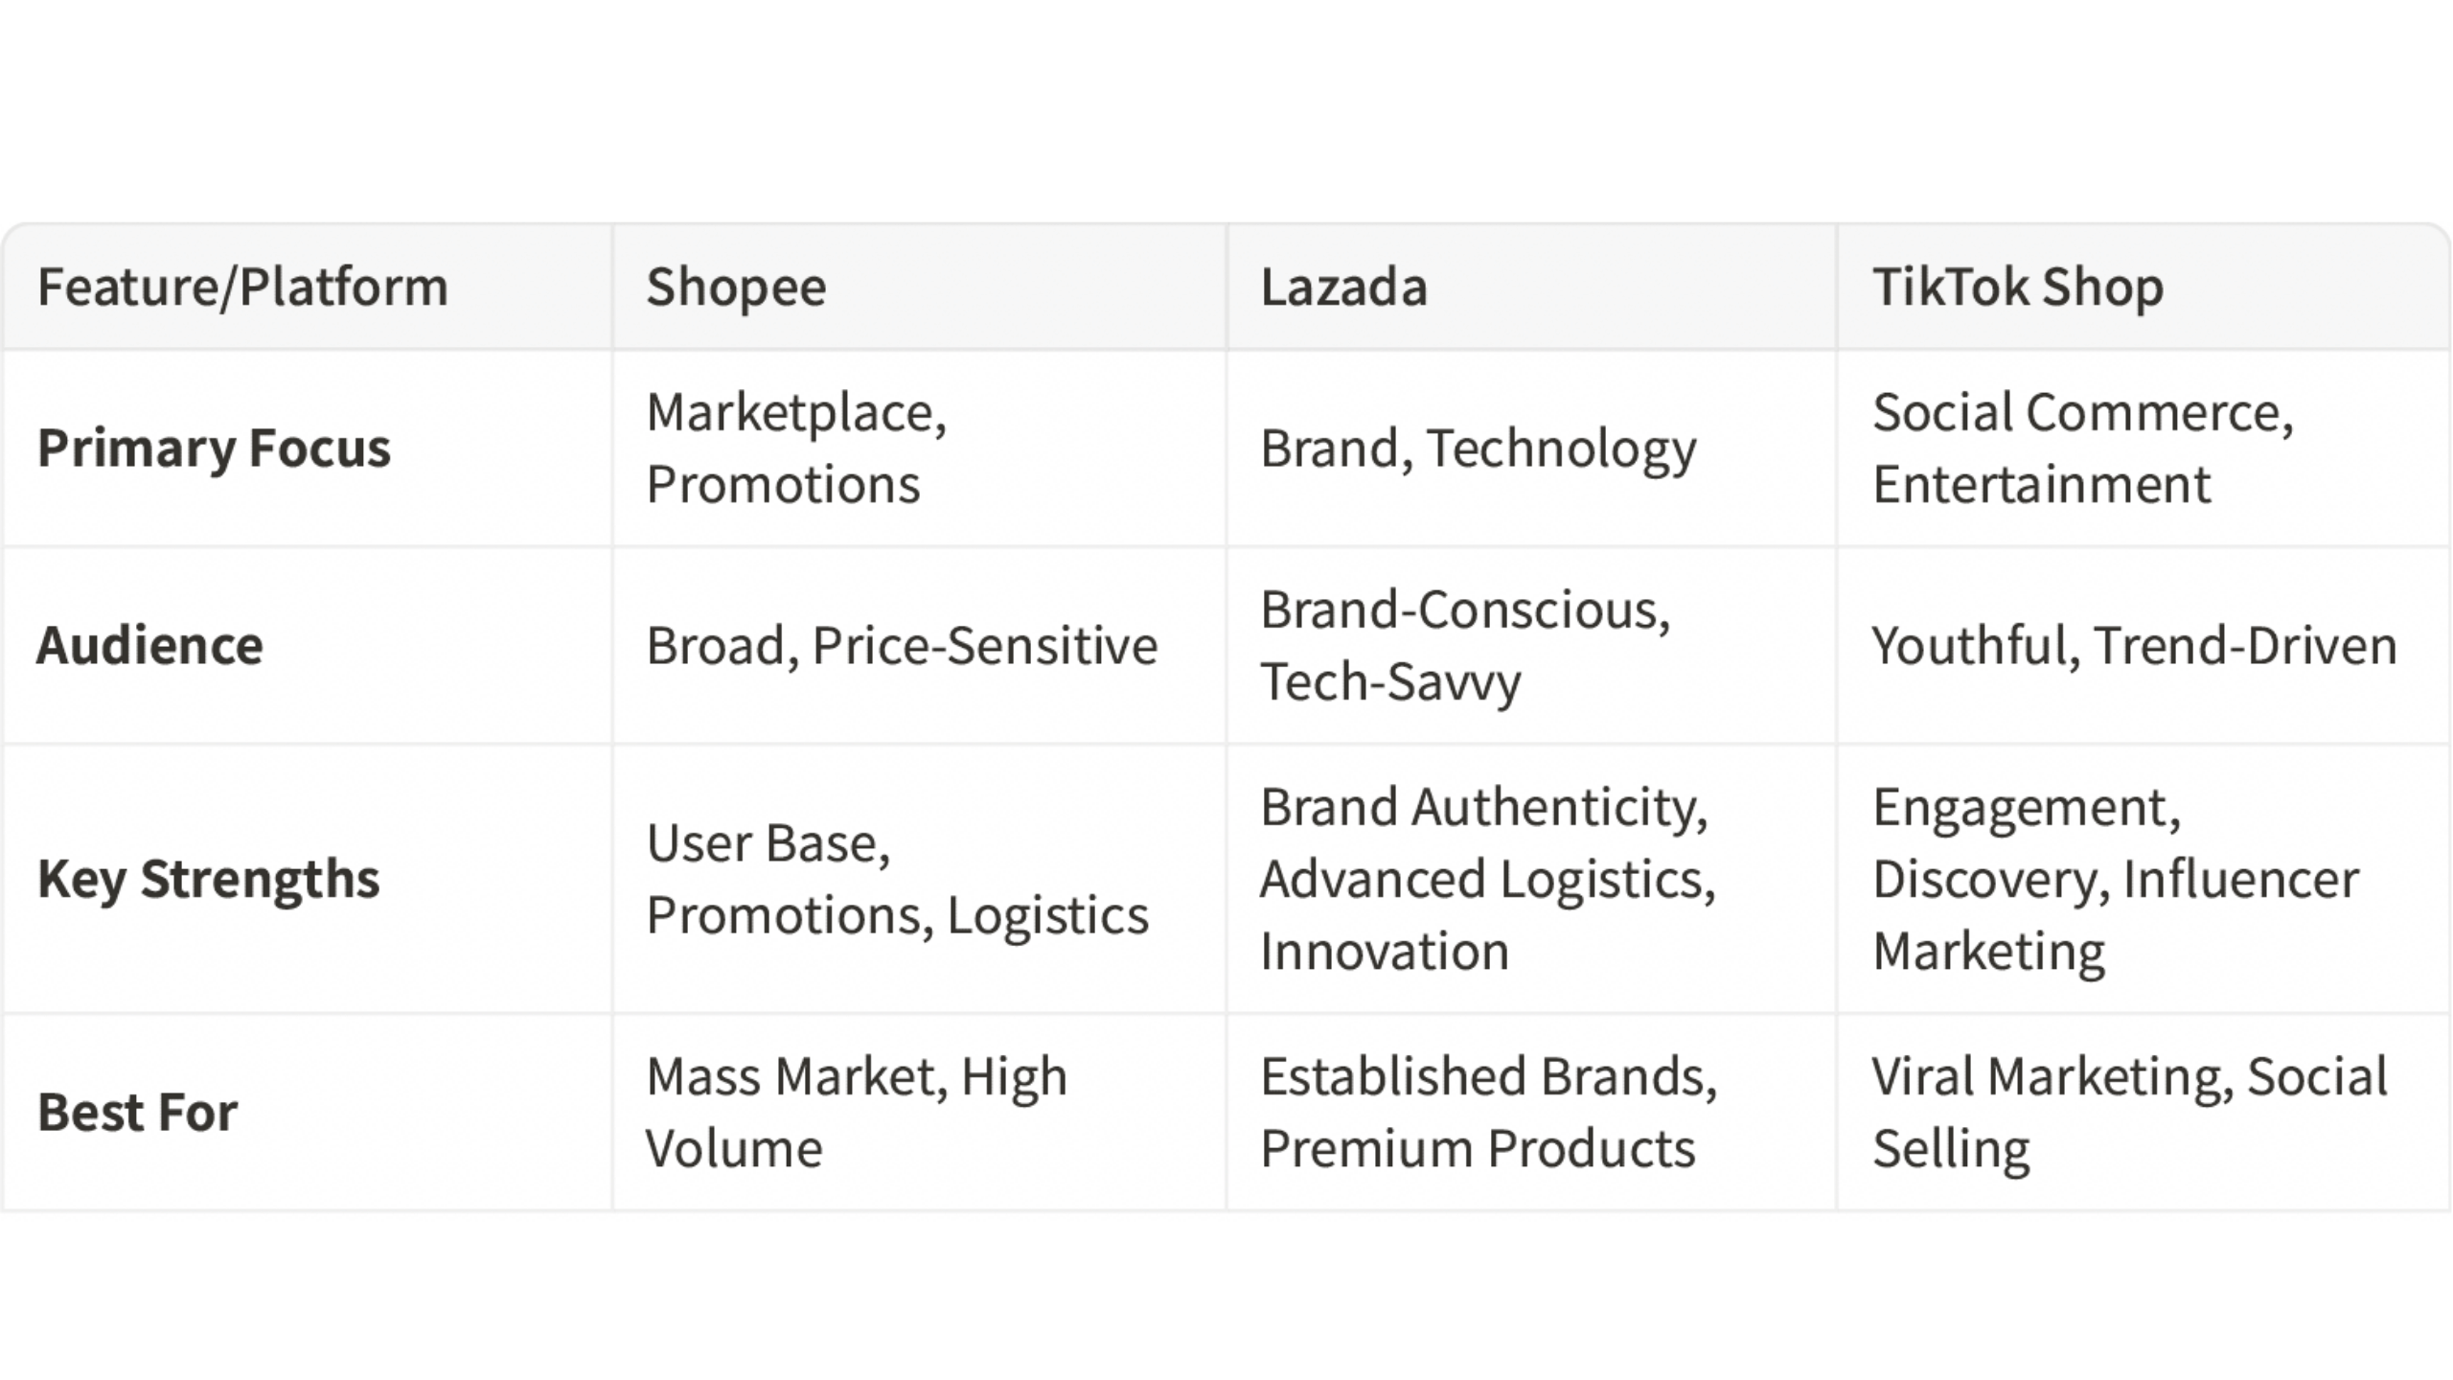
Task: Click the Brand-Conscious, Tech-Savvy cell
Action: coord(1531,646)
